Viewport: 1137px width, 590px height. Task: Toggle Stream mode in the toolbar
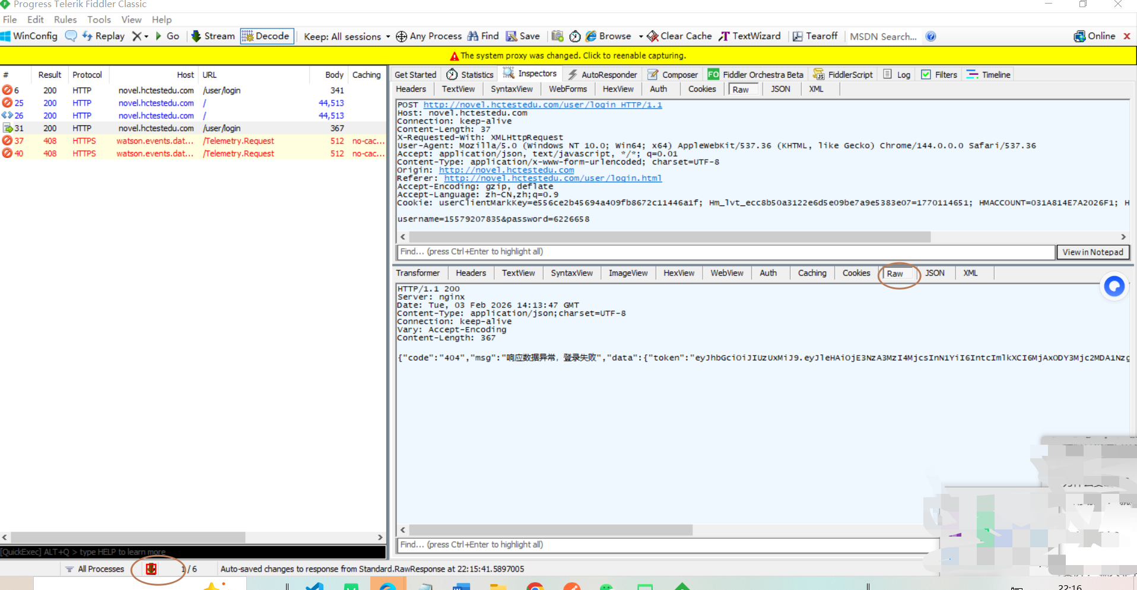click(213, 36)
